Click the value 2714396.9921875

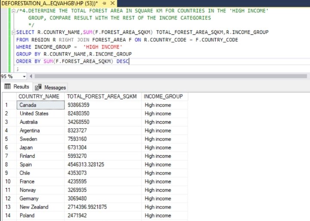tap(87, 207)
